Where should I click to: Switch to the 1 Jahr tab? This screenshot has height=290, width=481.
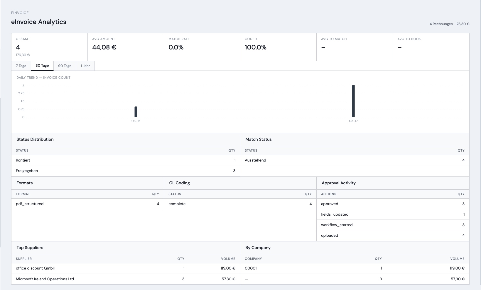click(x=85, y=66)
